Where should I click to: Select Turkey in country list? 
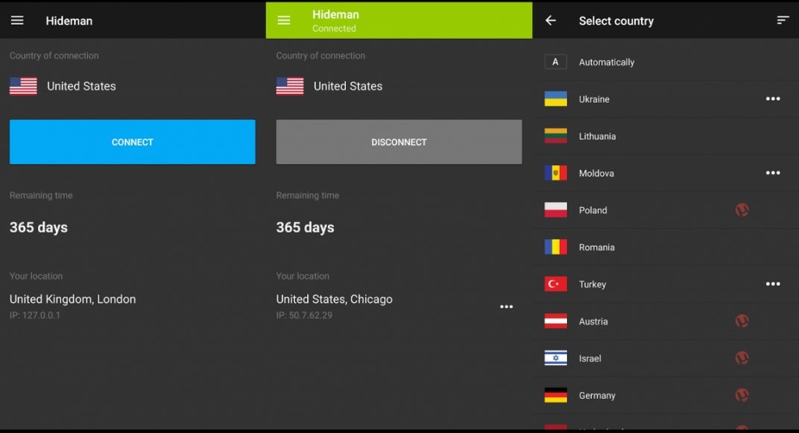pos(666,284)
